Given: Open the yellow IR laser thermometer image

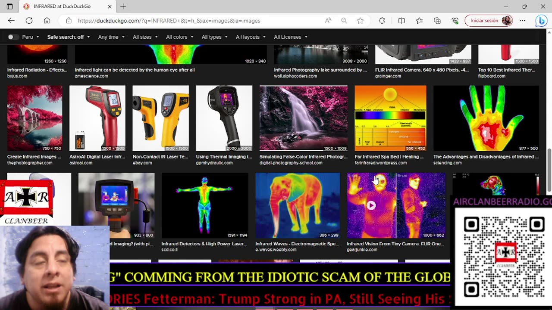Looking at the screenshot, I should (x=160, y=118).
